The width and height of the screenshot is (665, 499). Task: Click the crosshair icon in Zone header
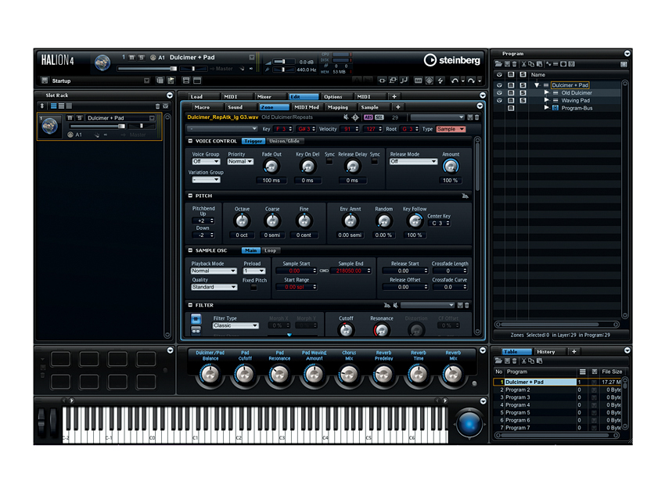click(x=355, y=117)
